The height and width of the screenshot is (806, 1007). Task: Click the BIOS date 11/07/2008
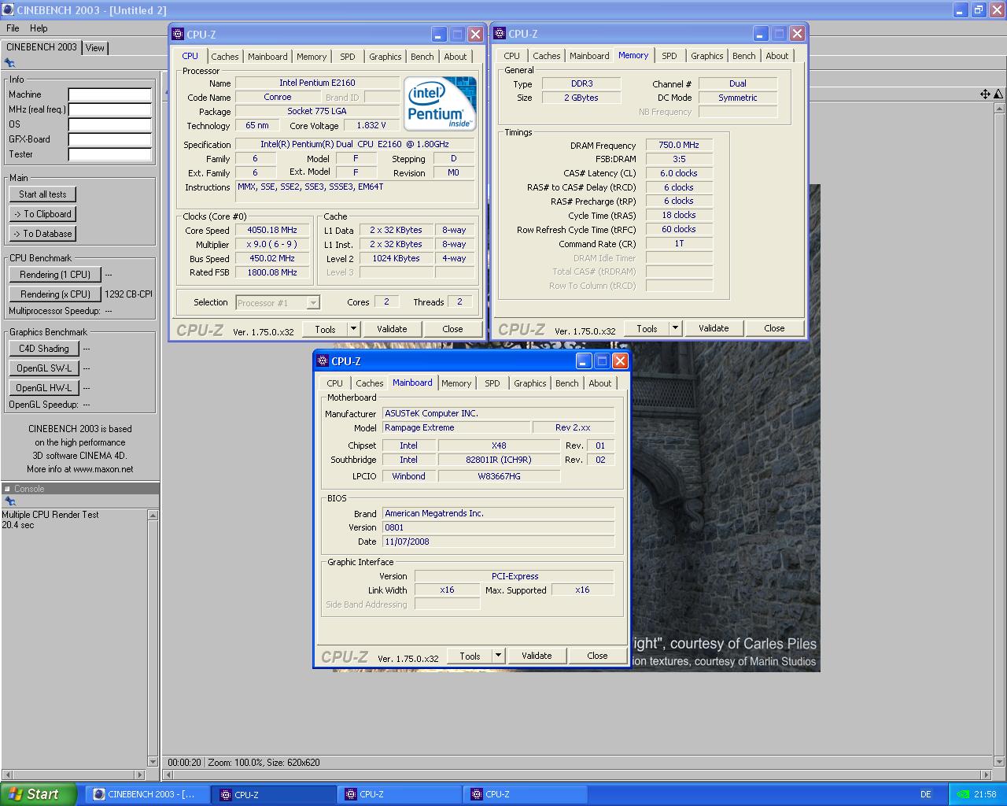[x=498, y=542]
